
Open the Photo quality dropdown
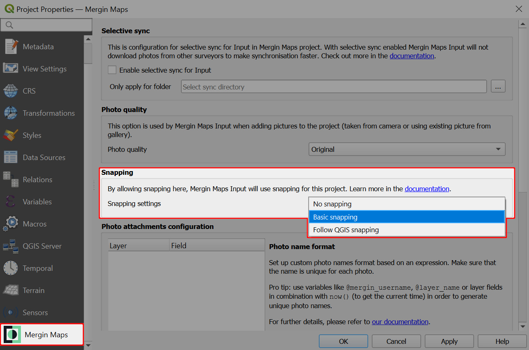pos(407,149)
